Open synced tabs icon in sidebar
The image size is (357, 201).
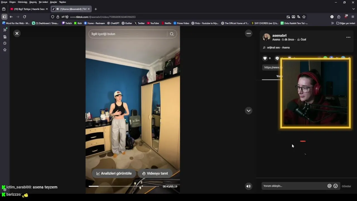tap(5, 37)
